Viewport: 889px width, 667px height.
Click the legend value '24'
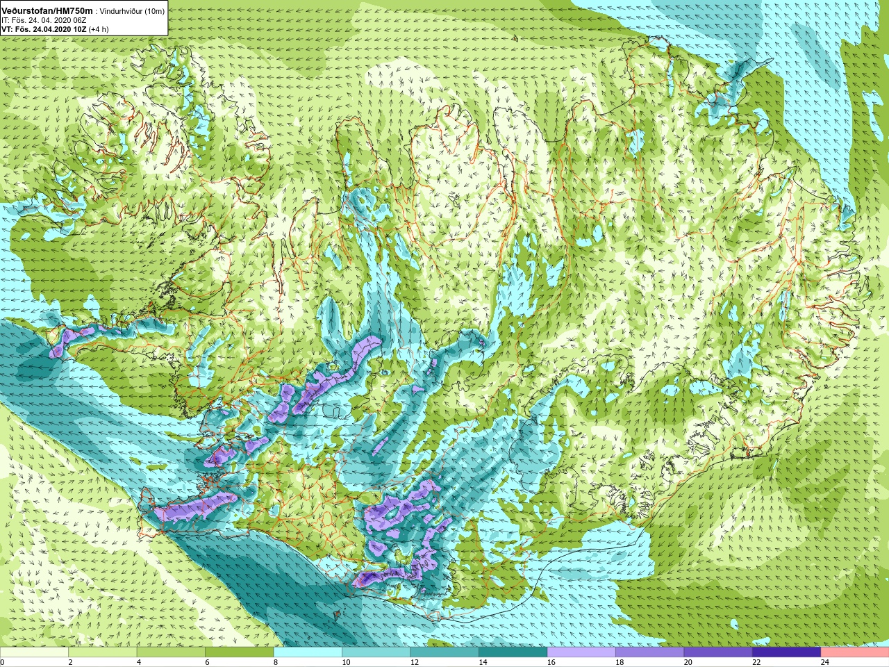(825, 662)
